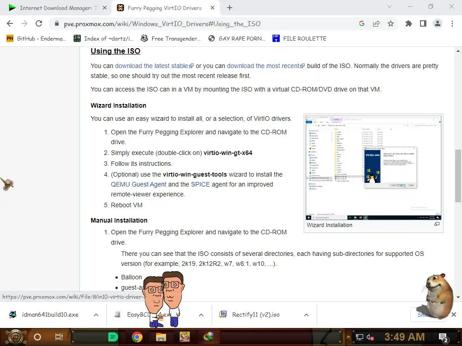Open the QEMU Guest Agent link

pos(139,184)
